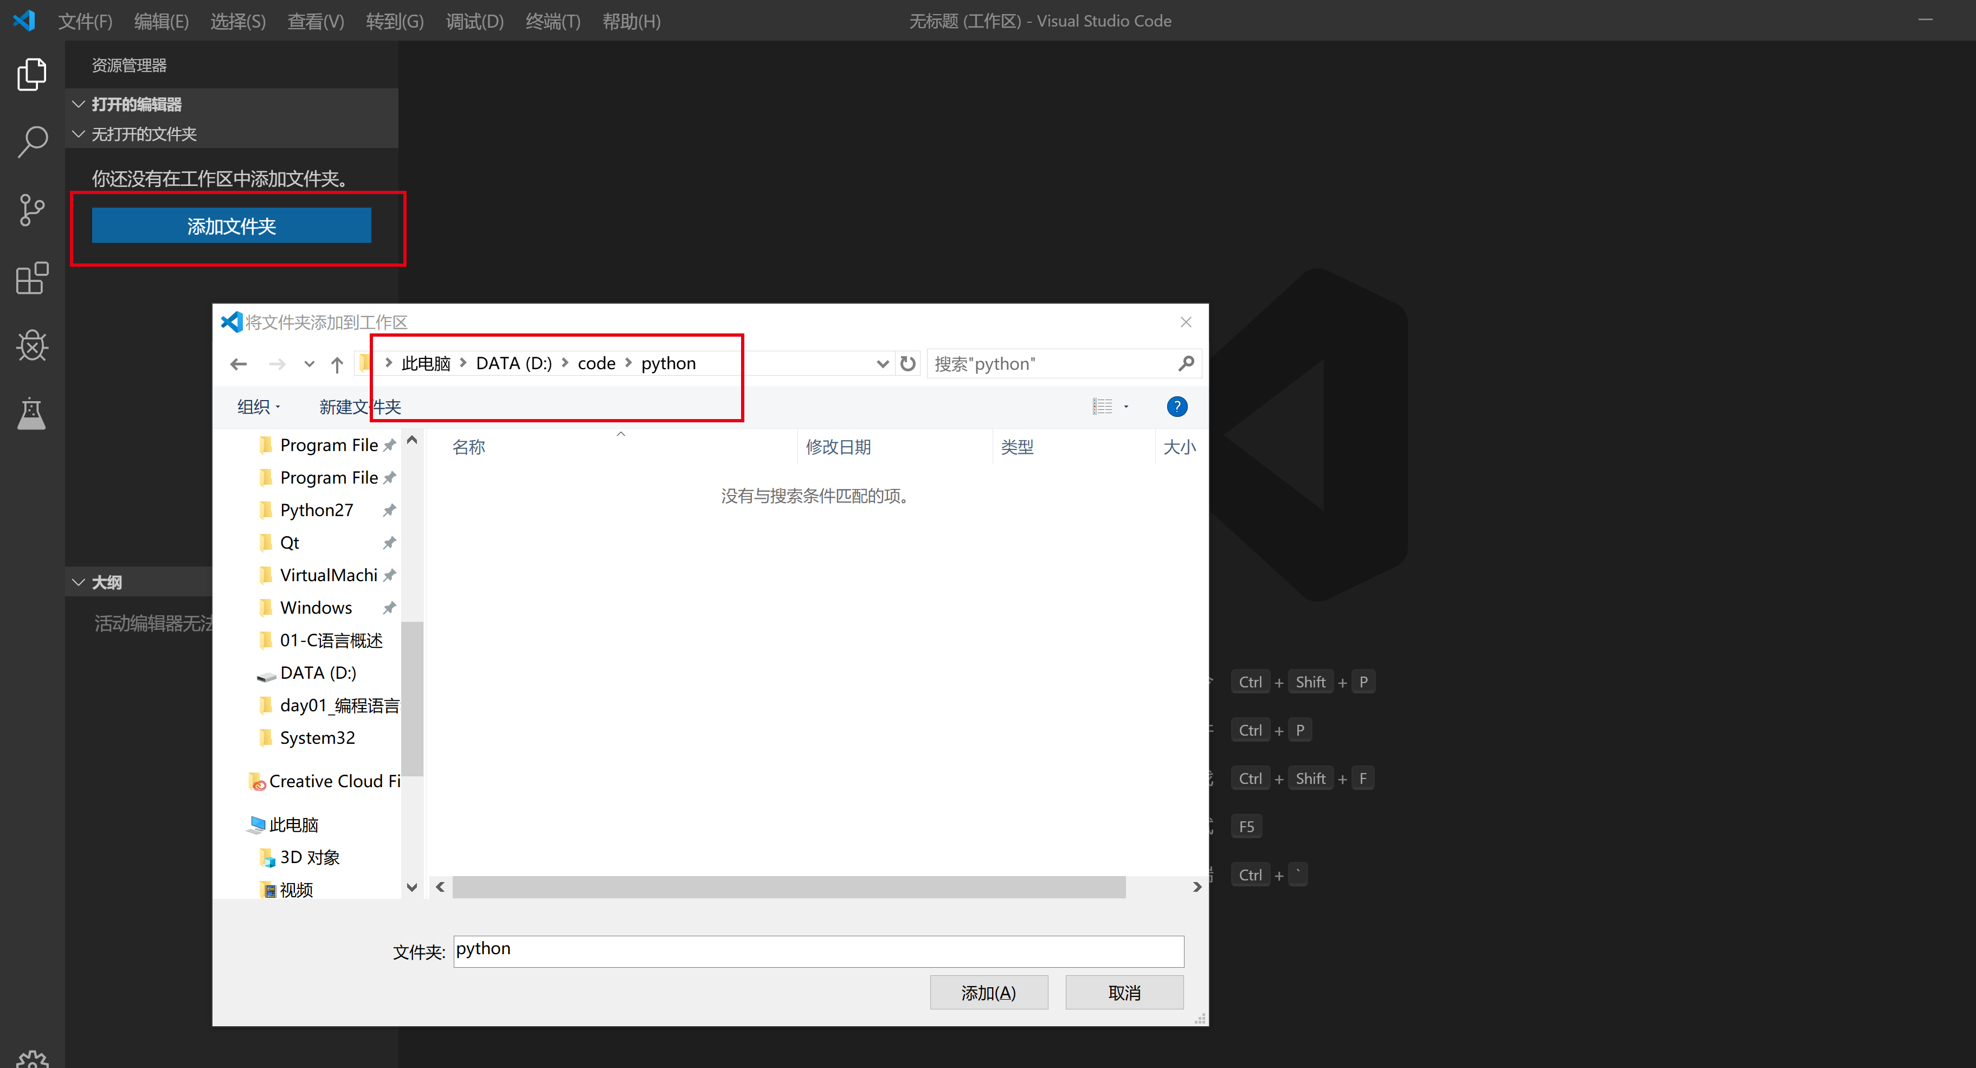Minimize the Visual Studio Code window
This screenshot has width=1976, height=1068.
point(1924,20)
